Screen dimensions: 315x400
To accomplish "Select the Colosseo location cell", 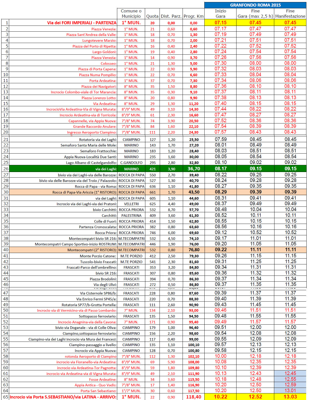I will 109,64.
